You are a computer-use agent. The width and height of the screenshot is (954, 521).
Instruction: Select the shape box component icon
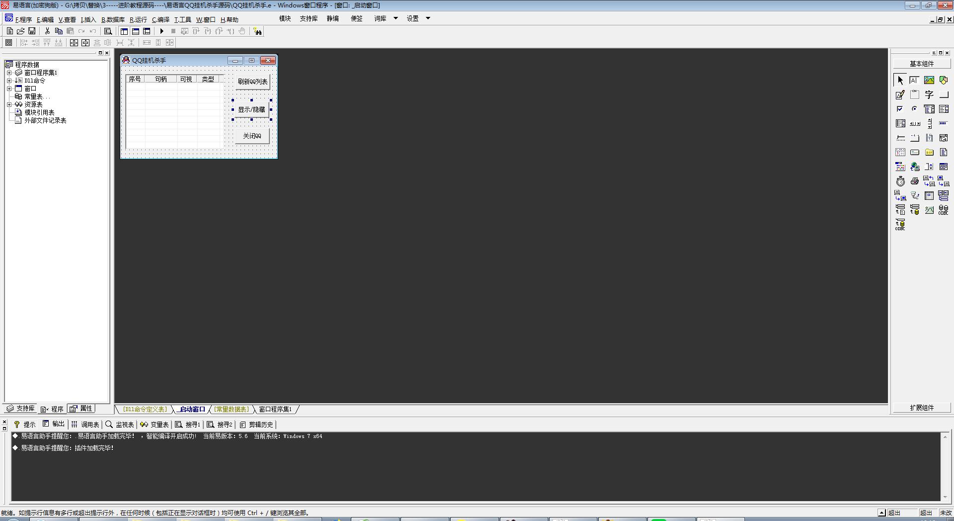(944, 80)
